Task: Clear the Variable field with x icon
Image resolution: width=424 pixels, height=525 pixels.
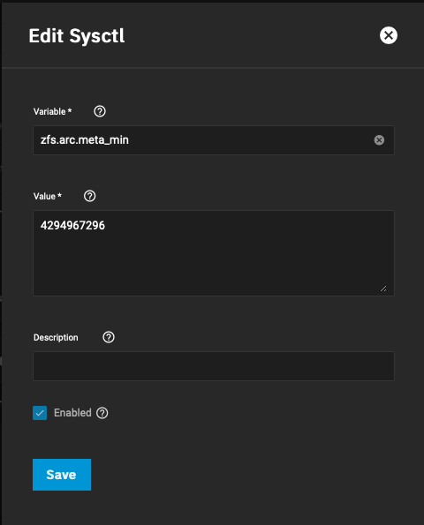Action: coord(379,140)
